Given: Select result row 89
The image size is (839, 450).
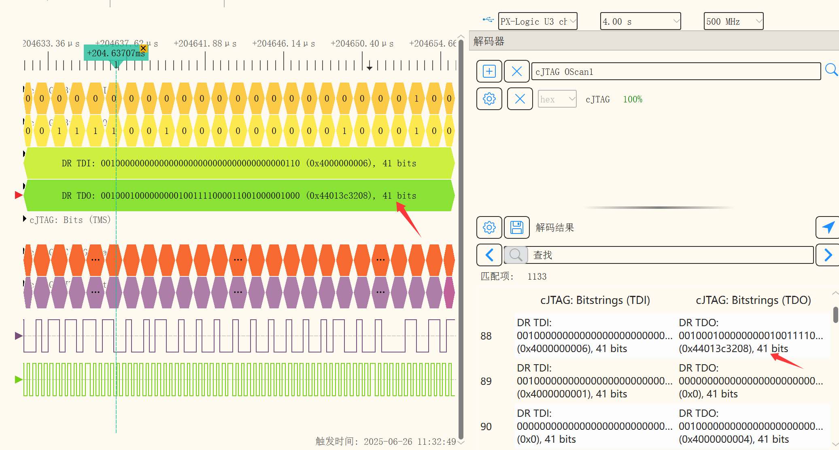Looking at the screenshot, I should 655,381.
